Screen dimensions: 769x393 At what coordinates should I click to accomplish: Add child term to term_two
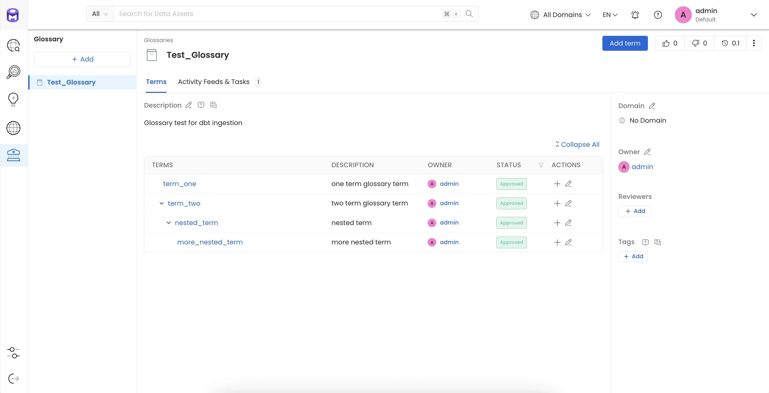click(557, 203)
